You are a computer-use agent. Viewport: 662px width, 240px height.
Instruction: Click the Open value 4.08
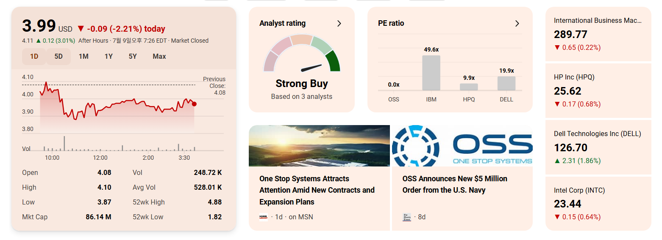point(104,173)
